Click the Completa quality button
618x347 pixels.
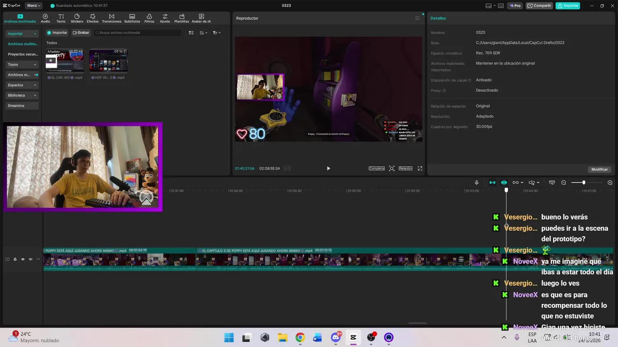coord(377,168)
